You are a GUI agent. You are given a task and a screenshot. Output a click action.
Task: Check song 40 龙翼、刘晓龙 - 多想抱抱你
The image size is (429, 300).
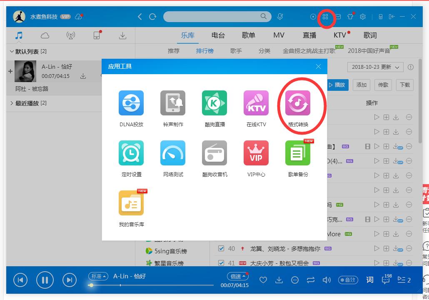220,247
